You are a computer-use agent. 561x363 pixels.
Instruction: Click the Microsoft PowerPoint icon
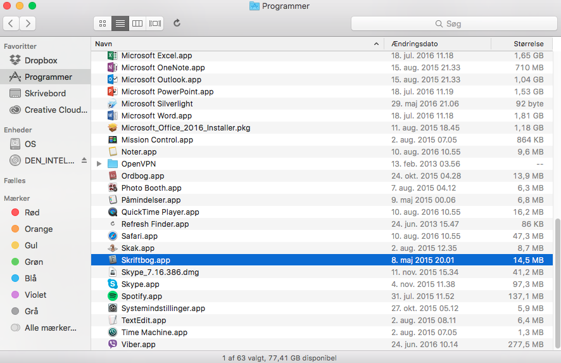[113, 92]
